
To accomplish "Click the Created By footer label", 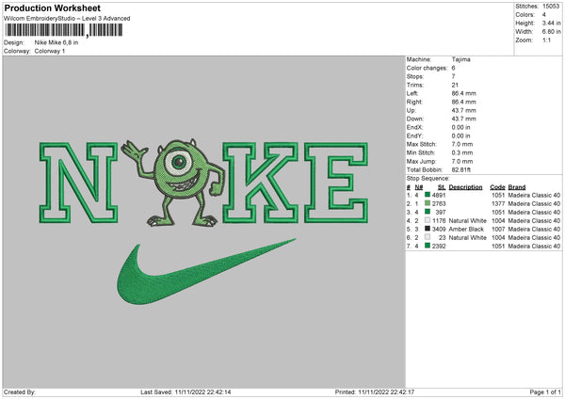I will [x=20, y=392].
